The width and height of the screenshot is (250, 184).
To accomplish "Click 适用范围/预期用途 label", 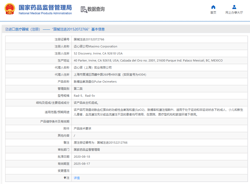I will tap(57, 112).
